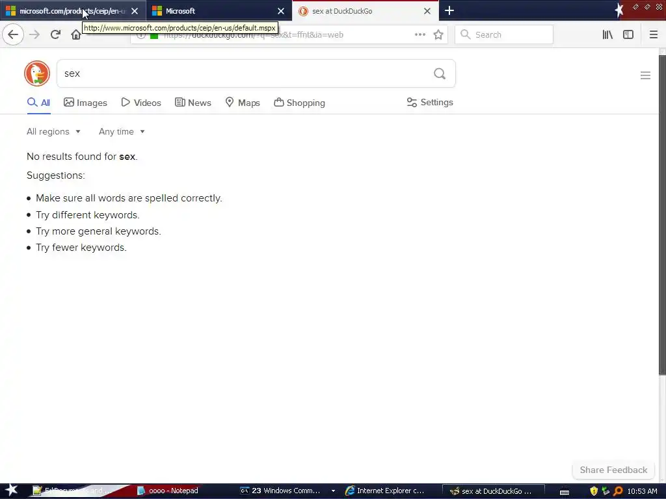Click the Share Feedback button
The height and width of the screenshot is (499, 666).
613,470
